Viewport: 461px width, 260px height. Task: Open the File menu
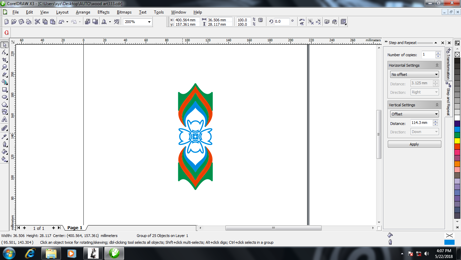tap(16, 12)
